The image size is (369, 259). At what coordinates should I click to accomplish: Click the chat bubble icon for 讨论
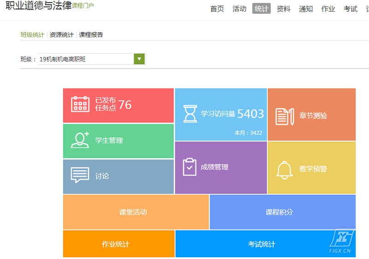[80, 176]
